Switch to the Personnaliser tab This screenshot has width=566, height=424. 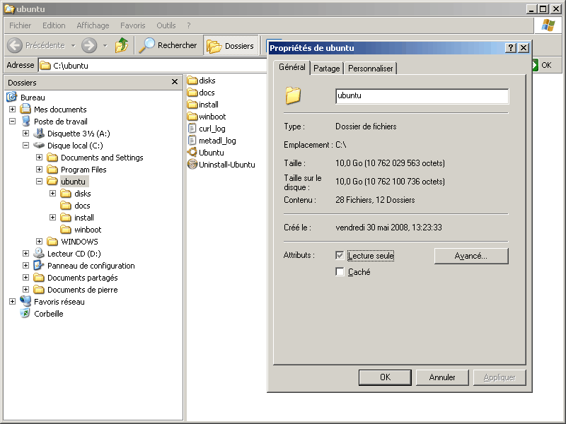click(370, 69)
